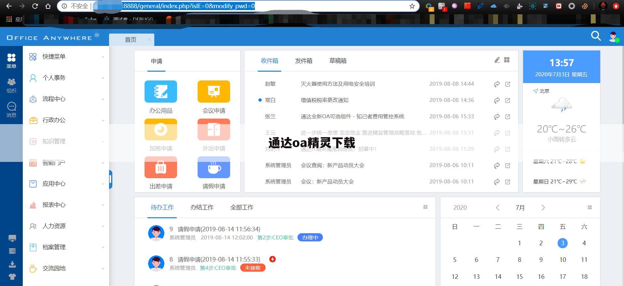Forward the 常白 mail with arrow icon

497,100
